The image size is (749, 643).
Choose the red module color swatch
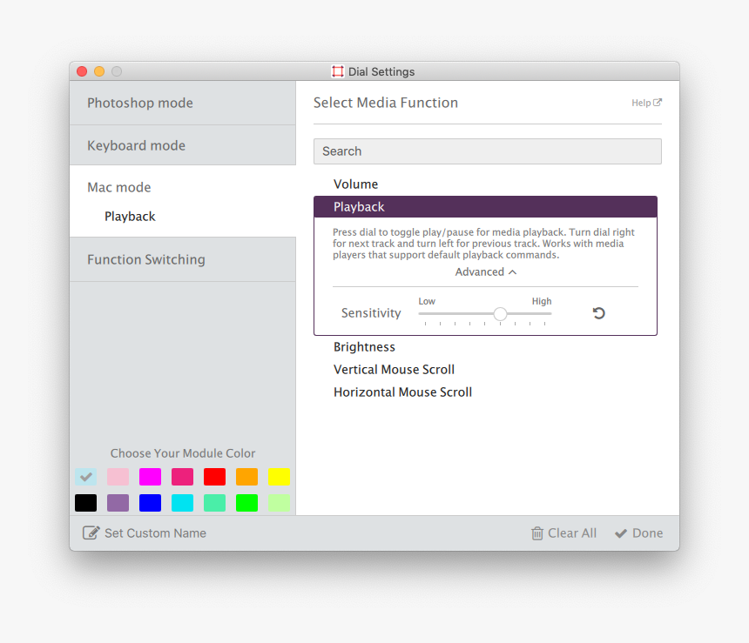pos(214,477)
